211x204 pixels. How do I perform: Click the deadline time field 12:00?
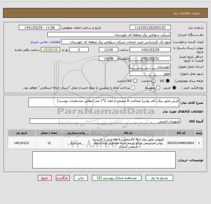coord(109,50)
